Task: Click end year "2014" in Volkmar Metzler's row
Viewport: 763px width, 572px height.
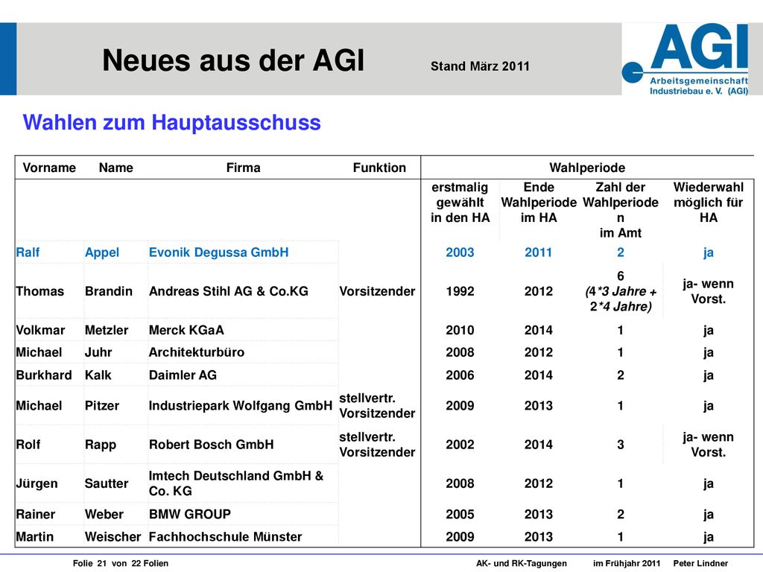Action: pos(538,330)
